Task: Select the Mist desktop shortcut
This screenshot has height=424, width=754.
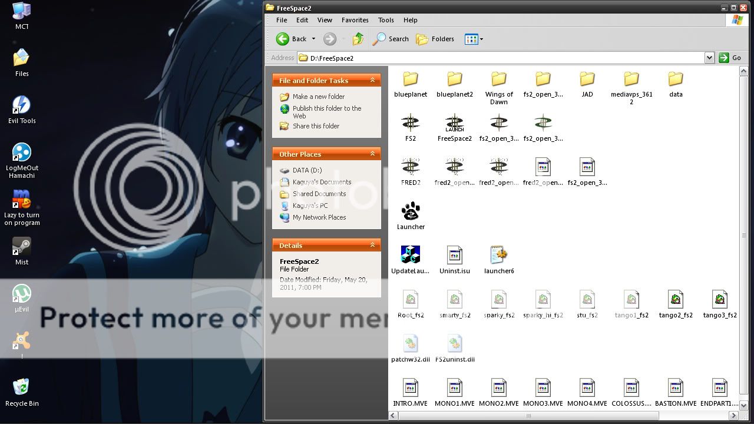Action: coord(22,251)
